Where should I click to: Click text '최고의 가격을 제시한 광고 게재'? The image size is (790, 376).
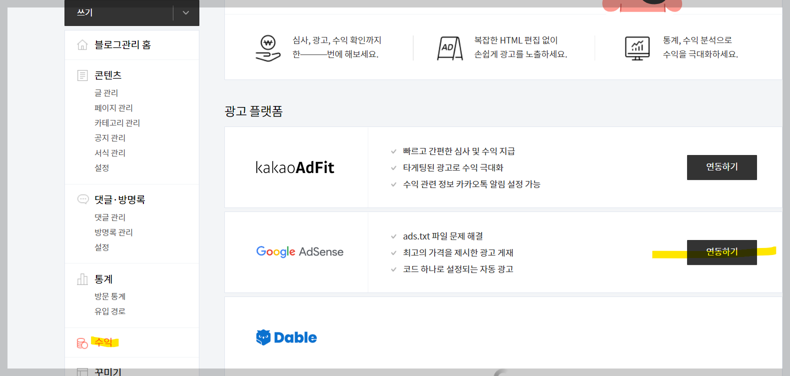(458, 253)
